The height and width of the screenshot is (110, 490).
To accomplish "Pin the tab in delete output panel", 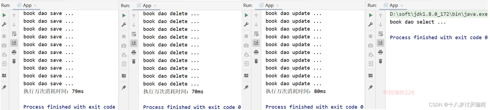I will [124, 87].
